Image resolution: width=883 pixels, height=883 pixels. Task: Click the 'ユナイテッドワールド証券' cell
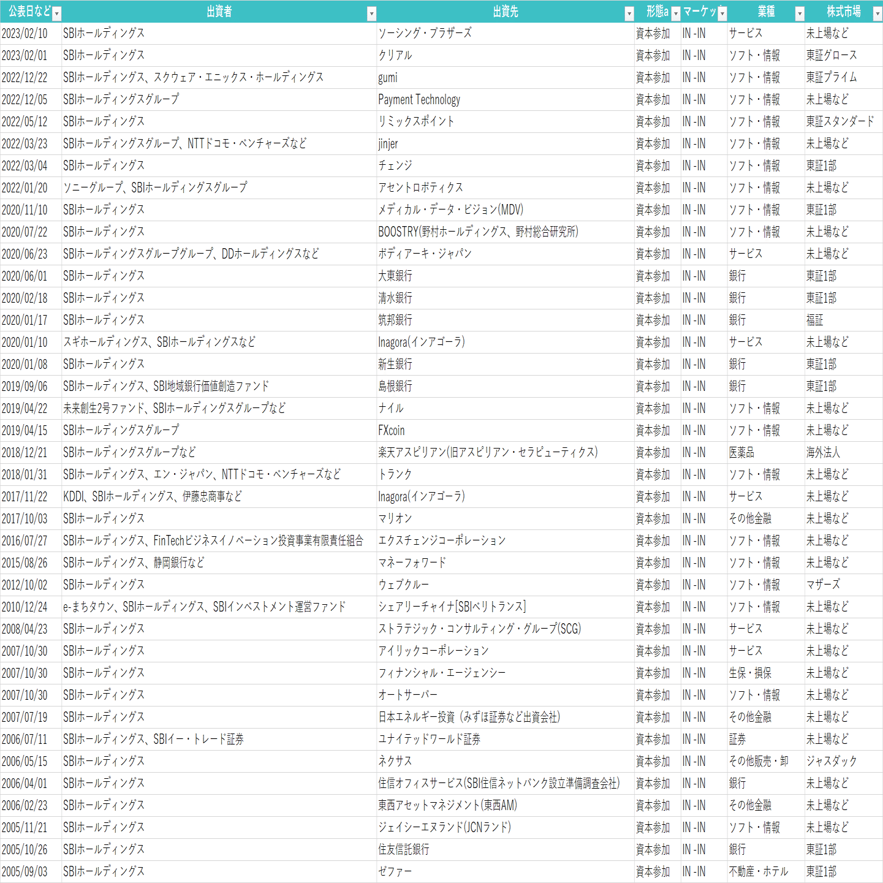(506, 740)
